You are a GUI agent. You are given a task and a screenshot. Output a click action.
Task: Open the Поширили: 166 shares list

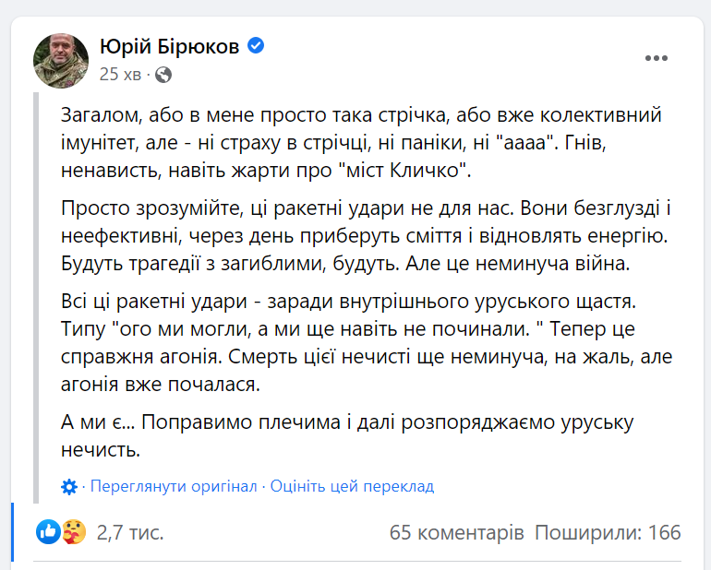click(608, 532)
